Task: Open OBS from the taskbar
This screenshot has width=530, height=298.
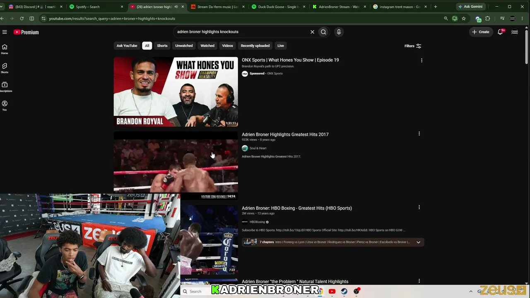Action: pyautogui.click(x=357, y=291)
